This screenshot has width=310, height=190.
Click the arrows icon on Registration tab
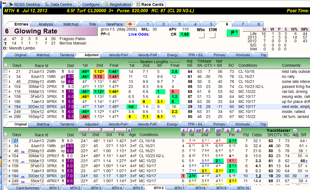click(107, 4)
